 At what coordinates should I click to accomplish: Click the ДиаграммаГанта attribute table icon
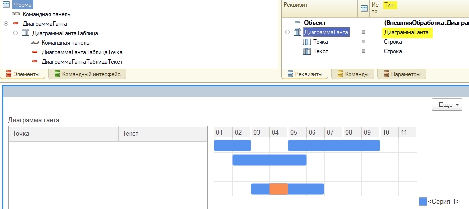pyautogui.click(x=298, y=32)
